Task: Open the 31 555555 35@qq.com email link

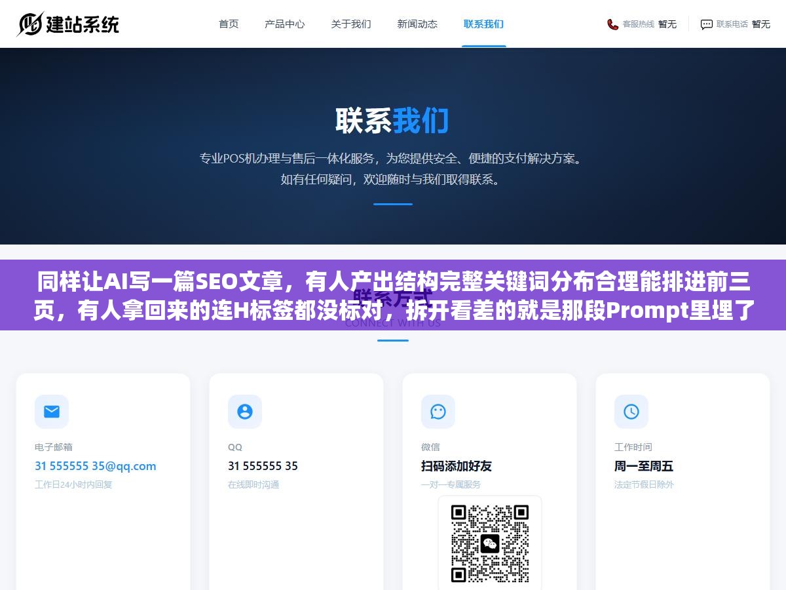Action: pos(96,466)
